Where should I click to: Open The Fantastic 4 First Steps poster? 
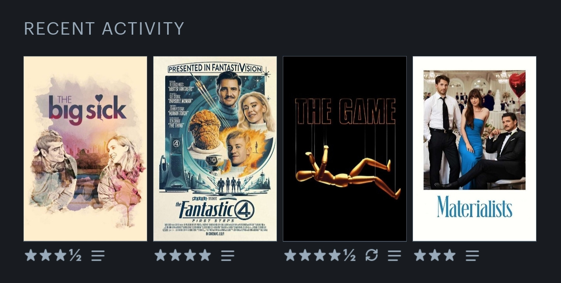point(215,149)
